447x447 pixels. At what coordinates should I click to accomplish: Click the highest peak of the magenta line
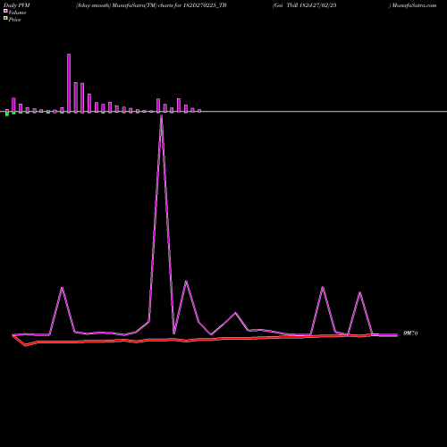pos(161,116)
